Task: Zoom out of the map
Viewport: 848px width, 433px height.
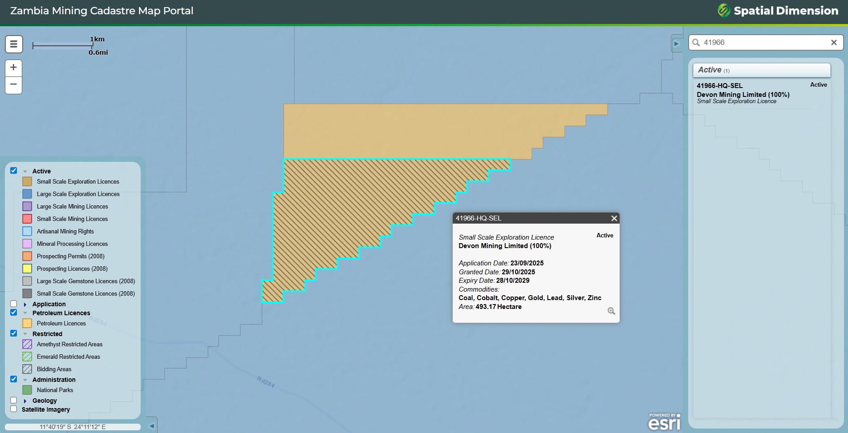Action: click(13, 84)
